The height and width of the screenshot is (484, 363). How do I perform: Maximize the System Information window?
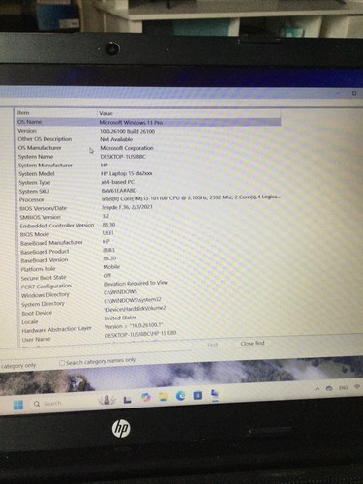coord(354,93)
